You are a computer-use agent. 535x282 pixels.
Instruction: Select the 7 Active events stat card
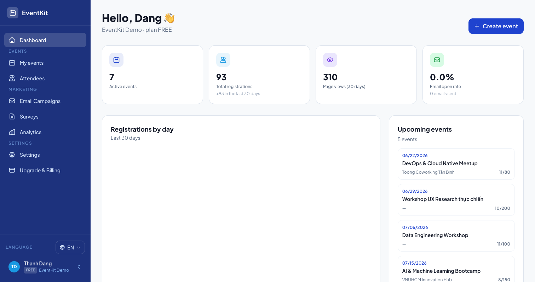point(153,75)
